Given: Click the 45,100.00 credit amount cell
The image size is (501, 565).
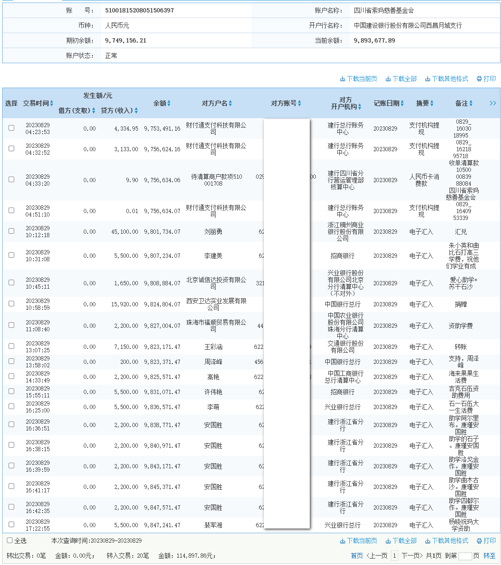Looking at the screenshot, I should (x=125, y=232).
